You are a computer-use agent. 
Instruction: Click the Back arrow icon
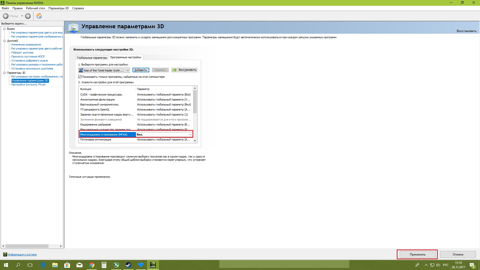click(6, 16)
